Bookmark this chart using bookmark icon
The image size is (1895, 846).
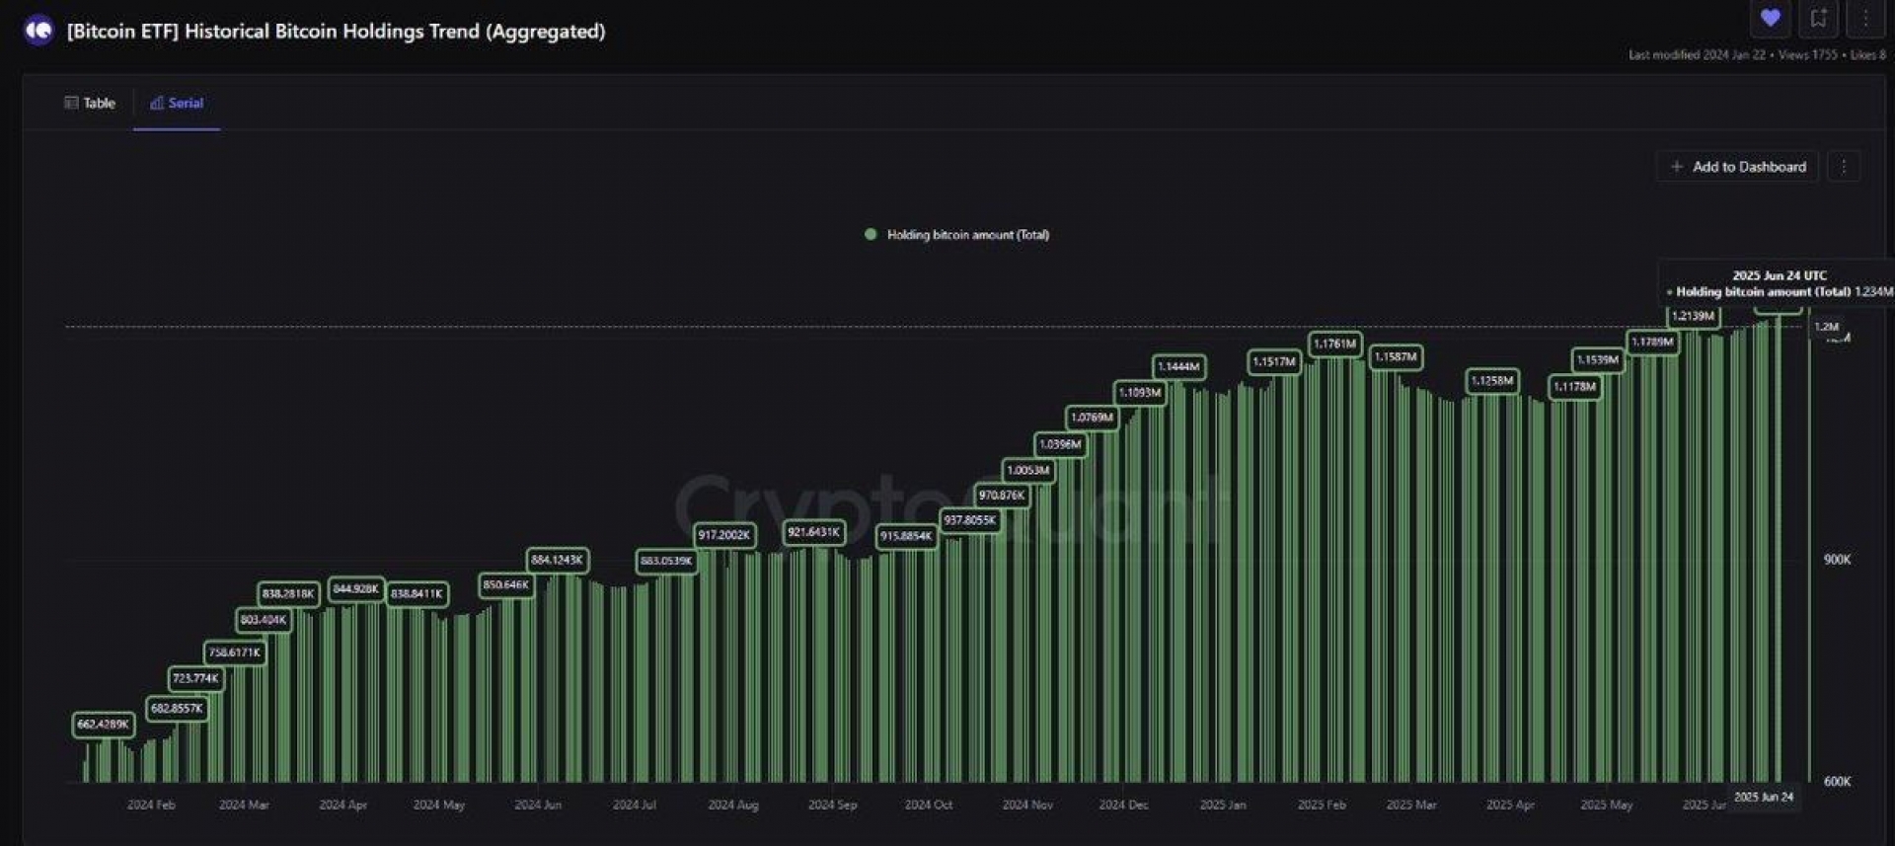[1818, 18]
